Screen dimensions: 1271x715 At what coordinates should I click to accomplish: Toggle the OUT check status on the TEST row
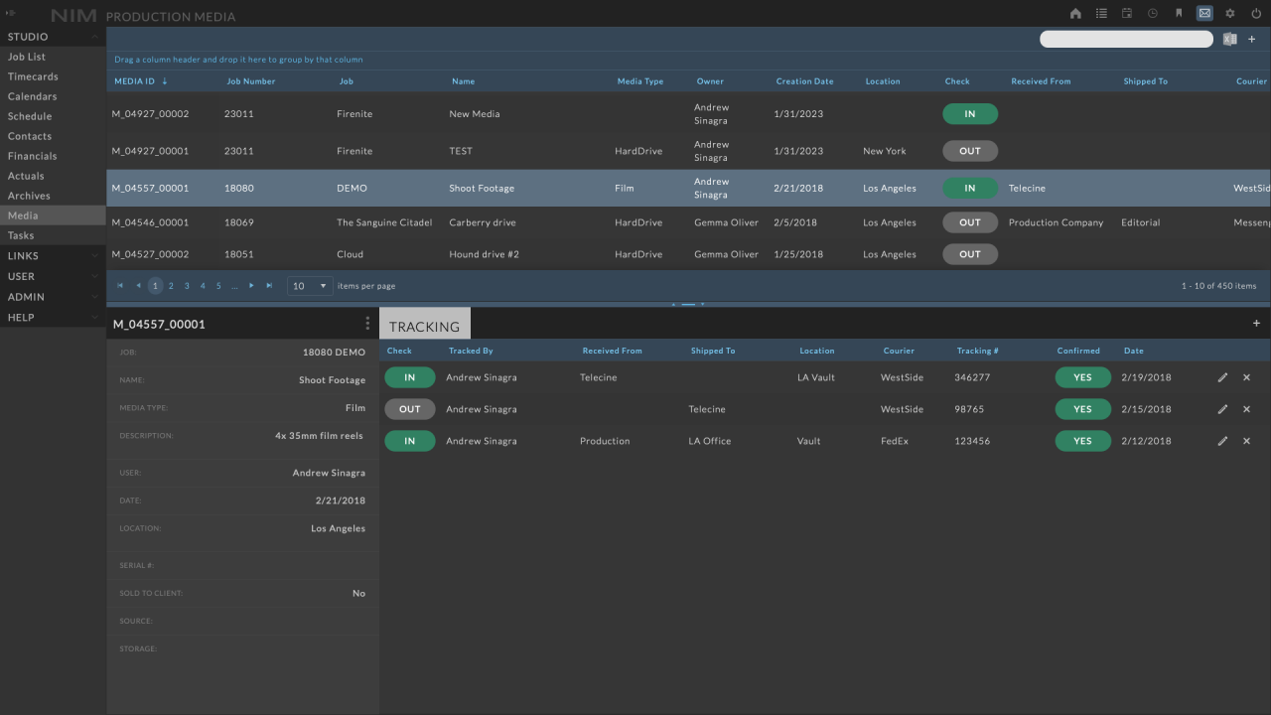pyautogui.click(x=969, y=151)
